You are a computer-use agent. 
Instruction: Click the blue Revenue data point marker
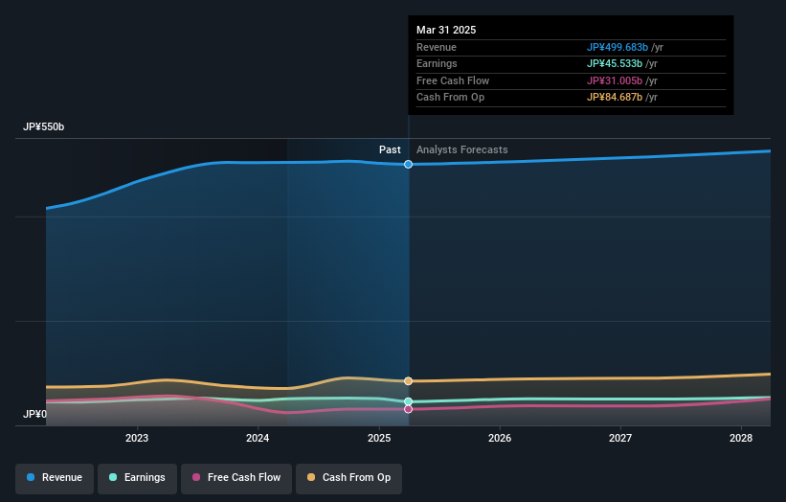click(x=409, y=165)
